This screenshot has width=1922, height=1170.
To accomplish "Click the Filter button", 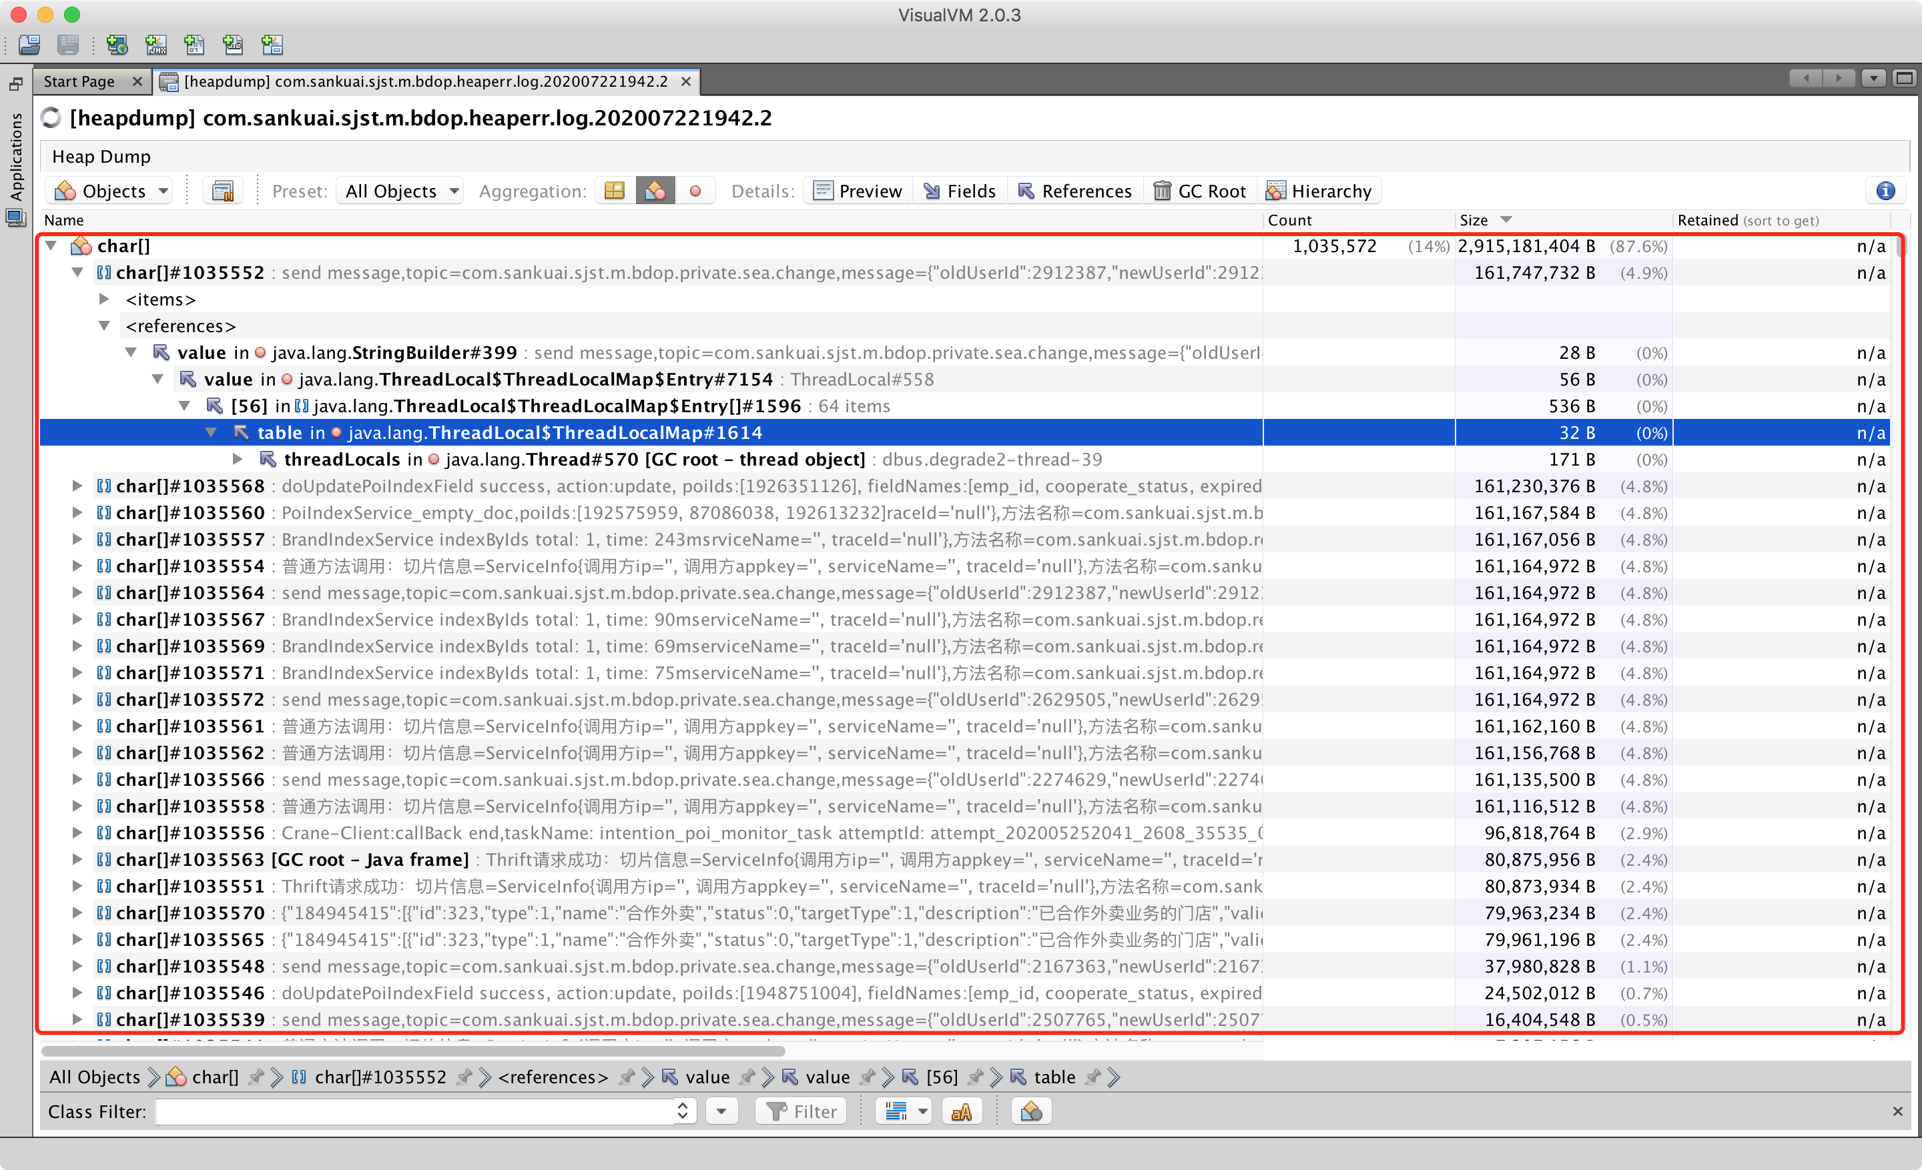I will [800, 1111].
